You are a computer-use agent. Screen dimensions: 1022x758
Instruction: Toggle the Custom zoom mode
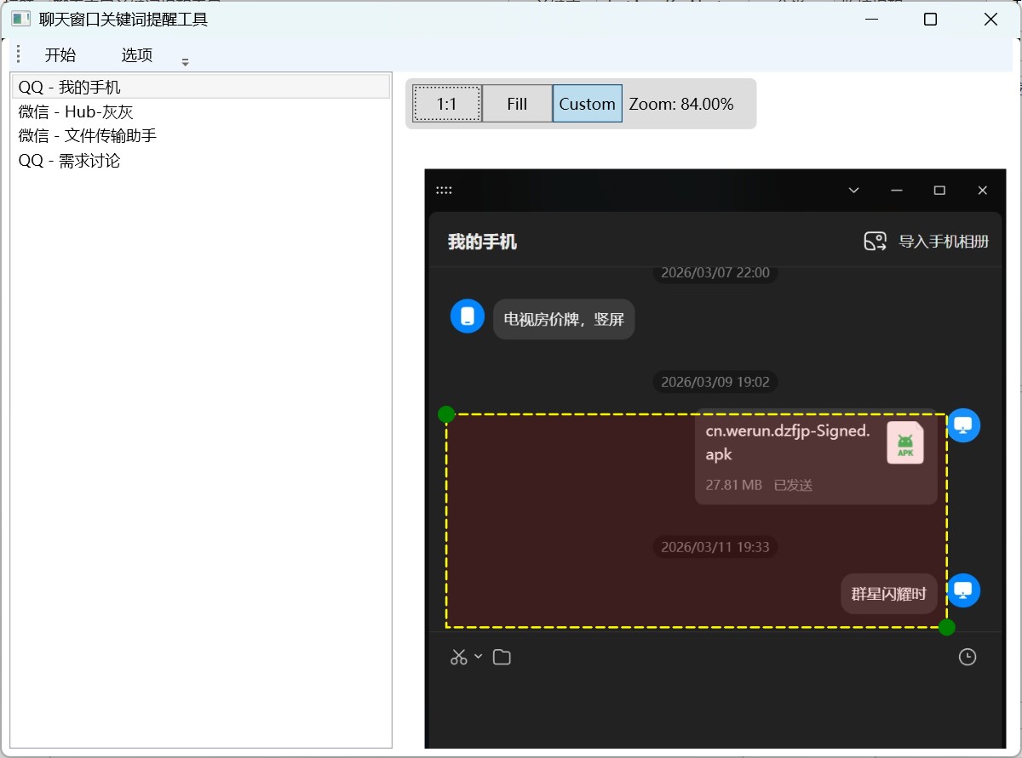pyautogui.click(x=587, y=104)
